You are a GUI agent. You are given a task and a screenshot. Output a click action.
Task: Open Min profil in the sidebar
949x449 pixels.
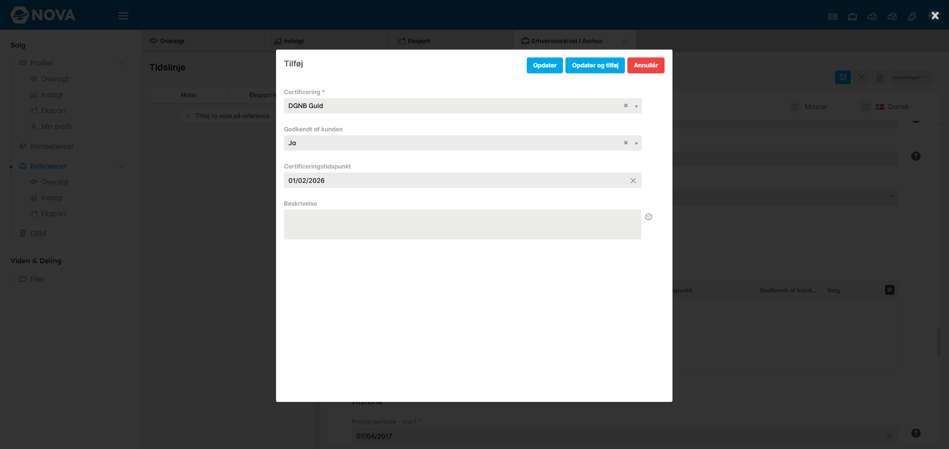click(56, 126)
